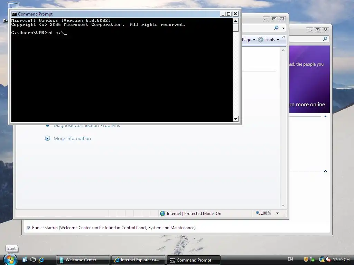This screenshot has width=354, height=265.
Task: Click the Internet zone globe icon in status bar
Action: coord(162,213)
